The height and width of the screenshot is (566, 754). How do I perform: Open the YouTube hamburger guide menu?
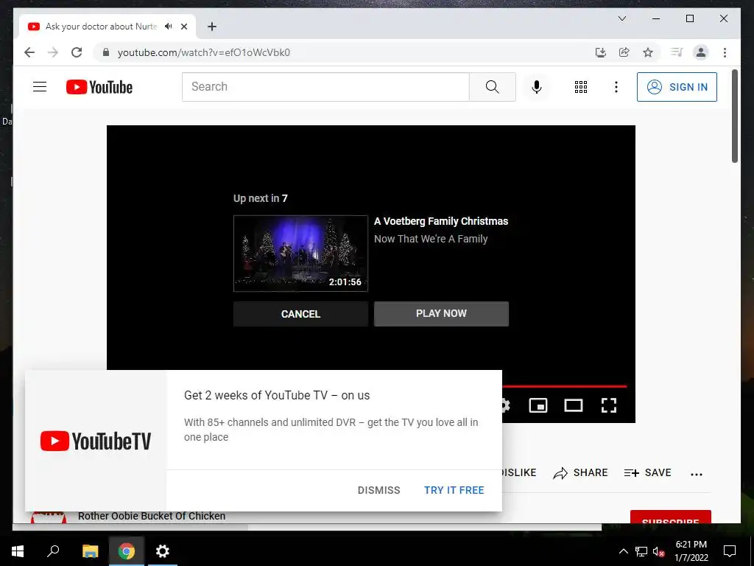40,87
